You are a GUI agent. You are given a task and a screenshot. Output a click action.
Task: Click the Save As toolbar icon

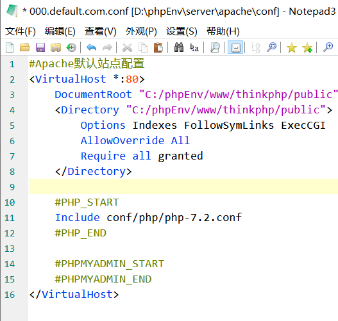pyautogui.click(x=56, y=47)
